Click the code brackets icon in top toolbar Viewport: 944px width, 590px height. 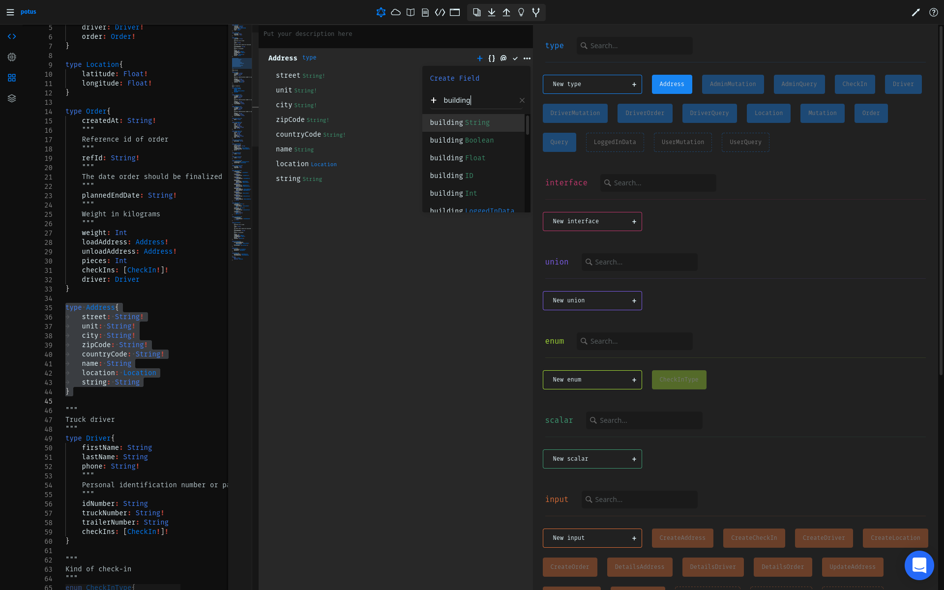coord(440,12)
